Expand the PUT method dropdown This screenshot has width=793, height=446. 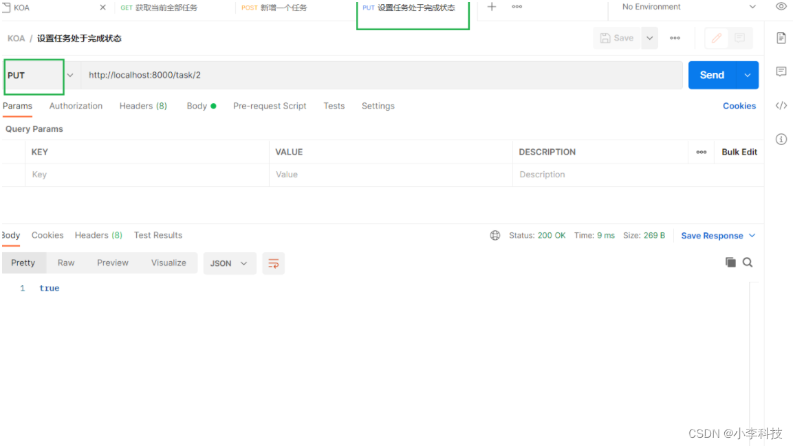pos(69,76)
